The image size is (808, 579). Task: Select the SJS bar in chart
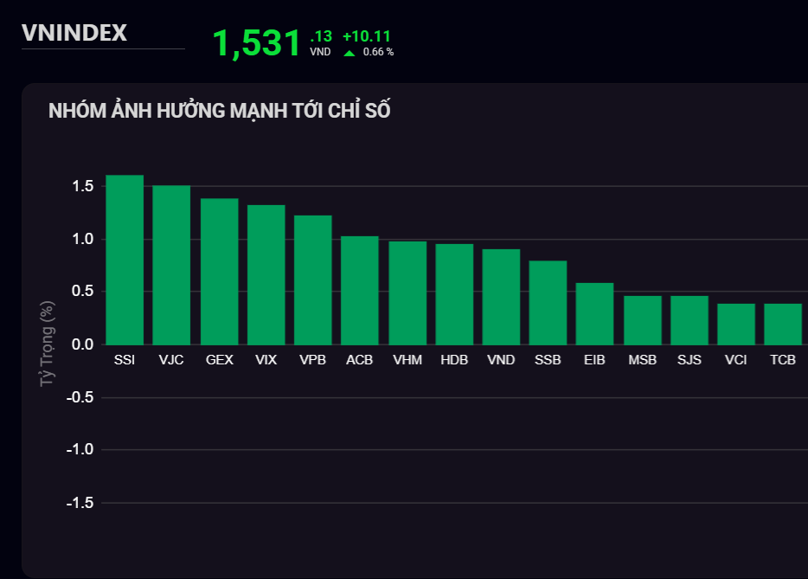(x=689, y=320)
